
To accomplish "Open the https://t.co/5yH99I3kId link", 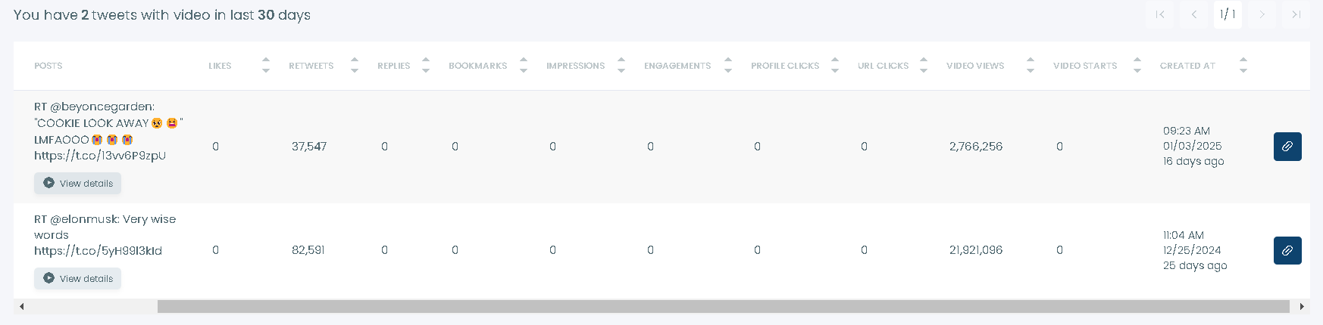I will click(x=98, y=251).
